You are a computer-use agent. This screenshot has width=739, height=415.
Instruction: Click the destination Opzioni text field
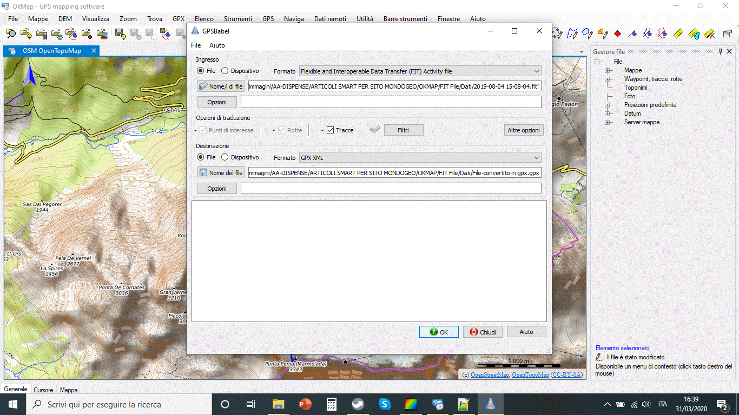click(391, 188)
